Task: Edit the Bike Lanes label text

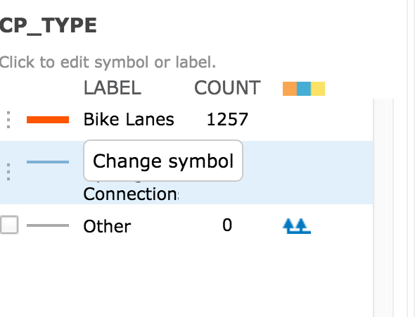Action: tap(129, 120)
